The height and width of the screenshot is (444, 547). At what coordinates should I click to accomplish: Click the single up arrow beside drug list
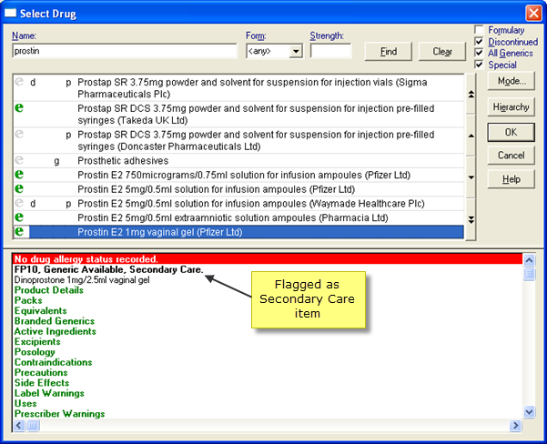[471, 135]
